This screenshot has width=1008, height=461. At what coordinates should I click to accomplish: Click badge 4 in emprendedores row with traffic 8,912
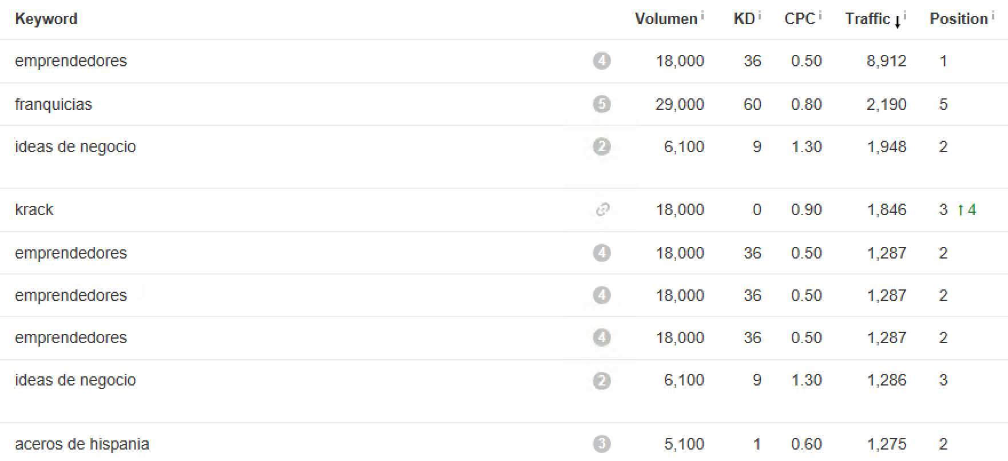pyautogui.click(x=601, y=61)
